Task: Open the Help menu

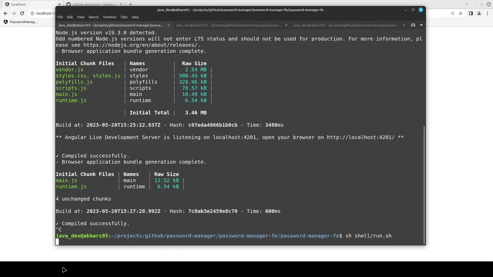Action: 135,17
